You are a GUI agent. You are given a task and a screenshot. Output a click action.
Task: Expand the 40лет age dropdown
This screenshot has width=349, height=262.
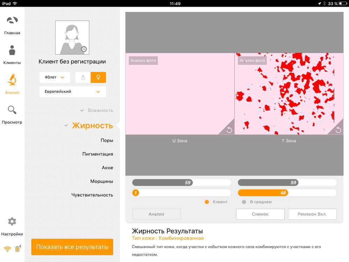[x=55, y=78]
